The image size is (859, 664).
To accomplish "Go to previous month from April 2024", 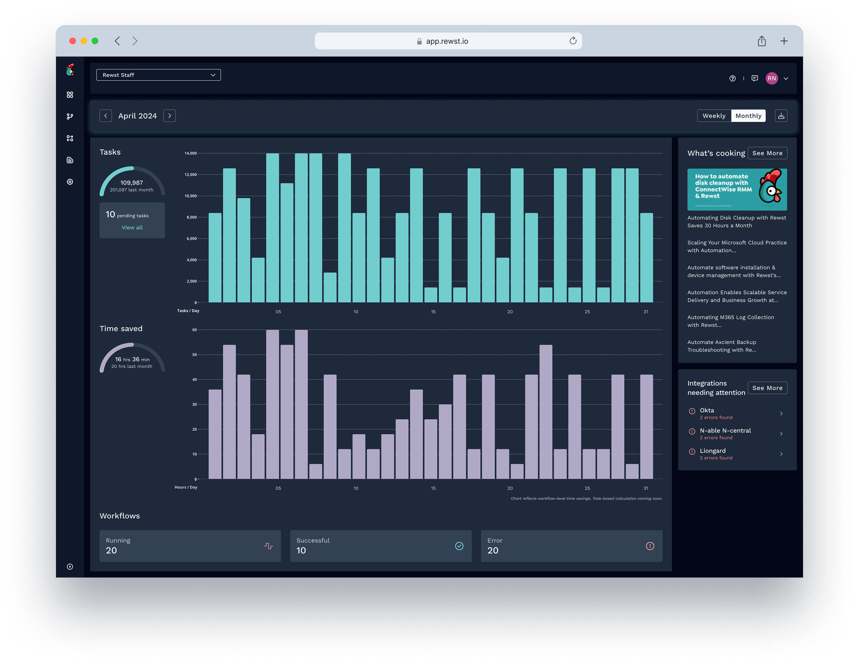I will pos(106,116).
